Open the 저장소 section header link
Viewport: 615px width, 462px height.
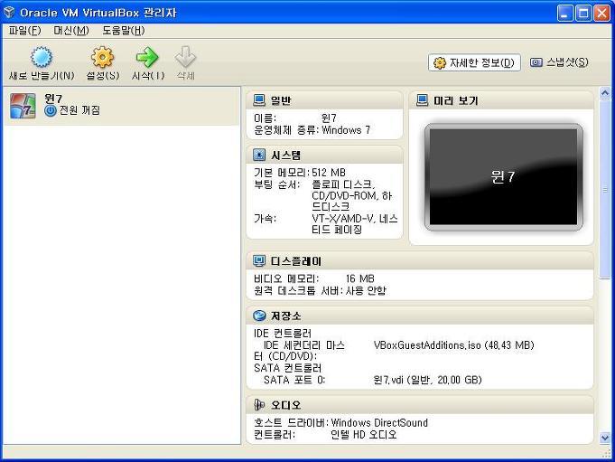286,316
